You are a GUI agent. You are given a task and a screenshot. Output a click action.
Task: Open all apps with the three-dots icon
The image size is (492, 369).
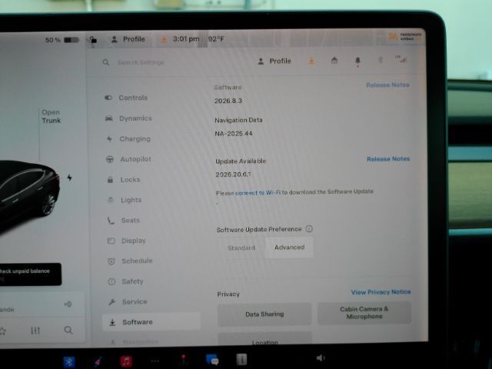(155, 361)
